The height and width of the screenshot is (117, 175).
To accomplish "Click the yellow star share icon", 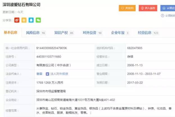I will (24, 20).
